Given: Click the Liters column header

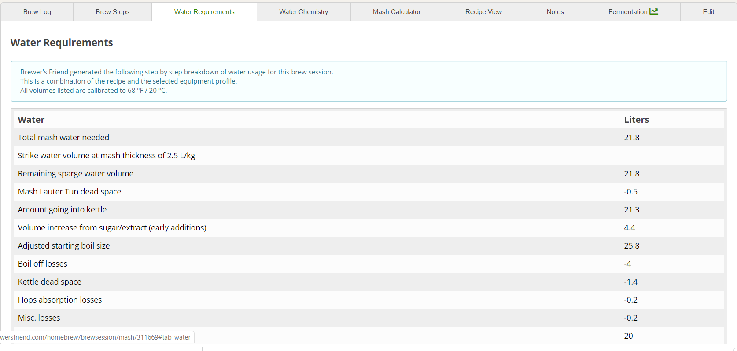Looking at the screenshot, I should click(637, 120).
